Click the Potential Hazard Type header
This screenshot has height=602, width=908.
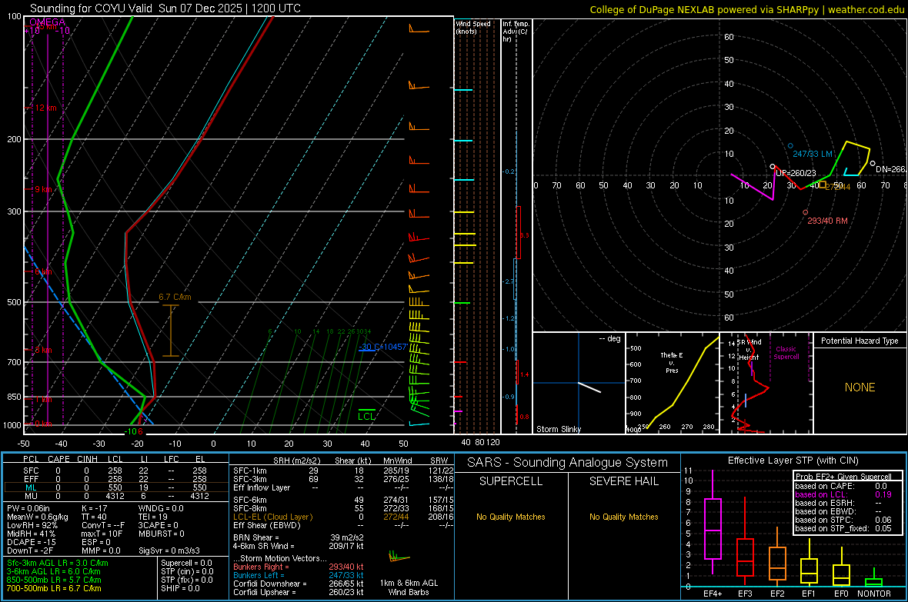[x=860, y=341]
